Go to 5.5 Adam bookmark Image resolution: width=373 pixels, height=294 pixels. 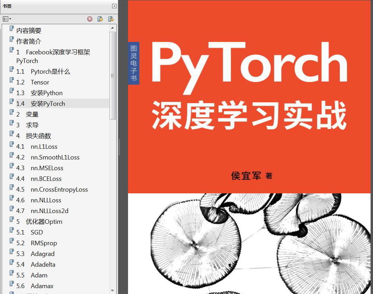point(32,275)
